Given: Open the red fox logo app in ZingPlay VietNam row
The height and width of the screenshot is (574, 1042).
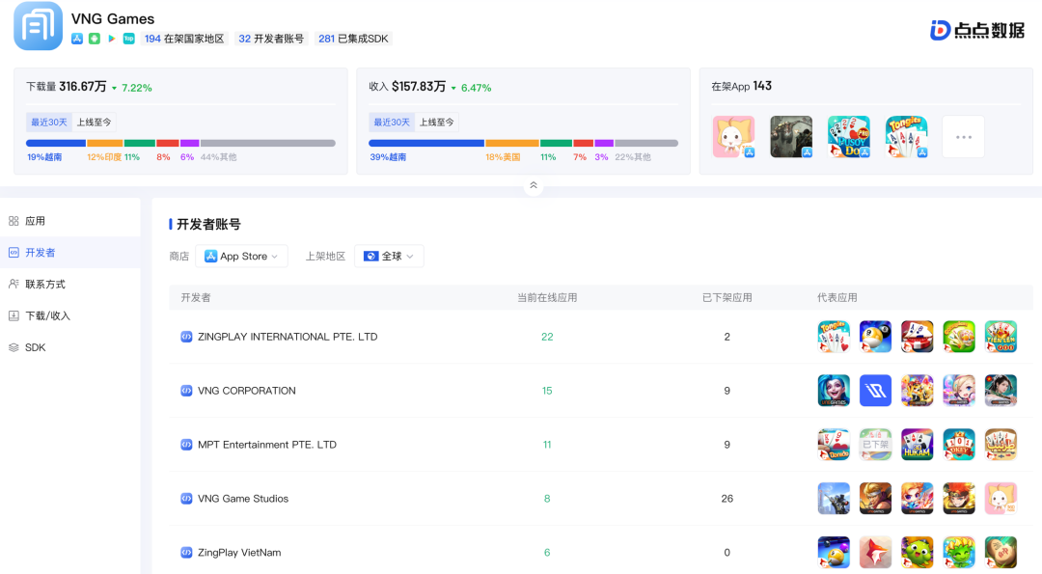Looking at the screenshot, I should click(875, 552).
